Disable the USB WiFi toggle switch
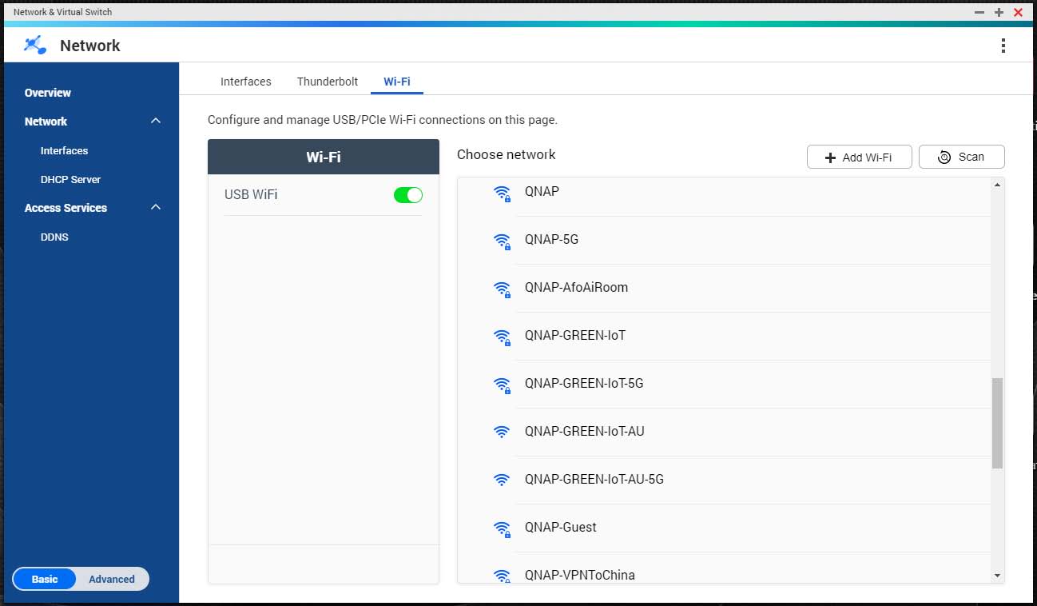The width and height of the screenshot is (1037, 606). click(x=407, y=195)
